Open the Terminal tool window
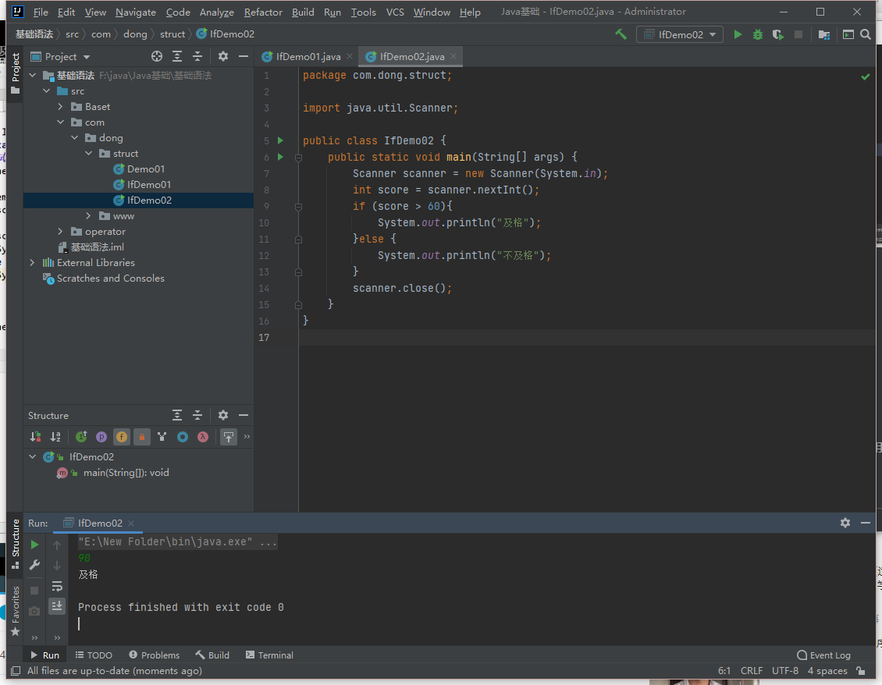 point(269,655)
